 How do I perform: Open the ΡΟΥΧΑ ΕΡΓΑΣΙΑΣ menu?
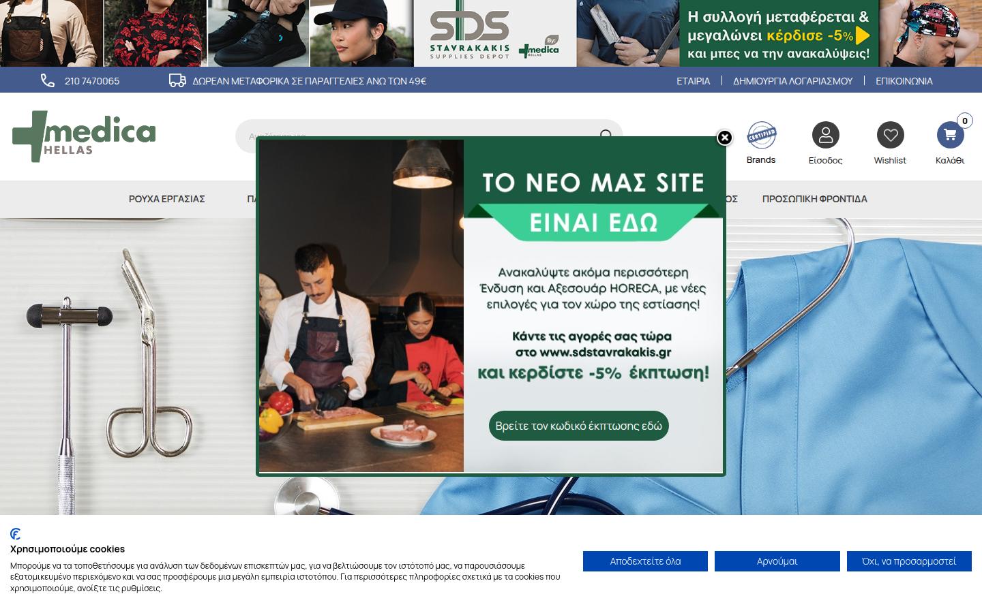[167, 199]
